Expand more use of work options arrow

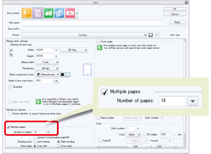coord(77,13)
